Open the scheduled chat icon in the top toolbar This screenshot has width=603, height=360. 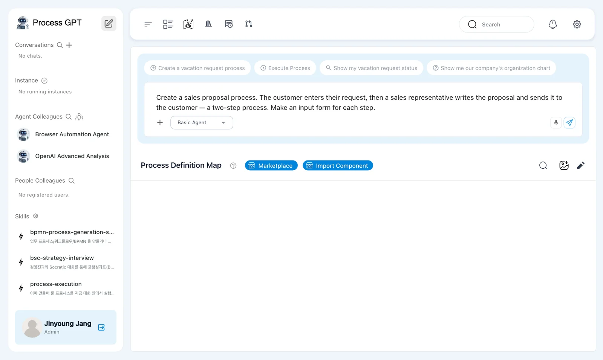(x=229, y=24)
